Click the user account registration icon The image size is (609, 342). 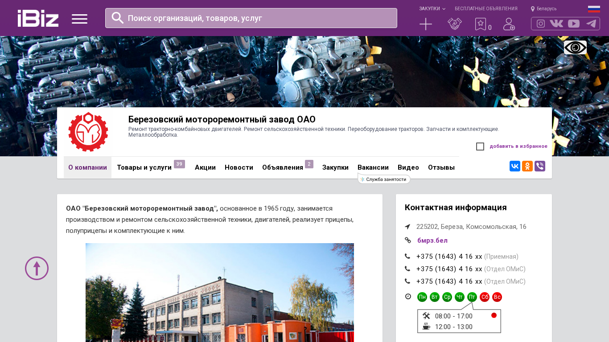509,24
